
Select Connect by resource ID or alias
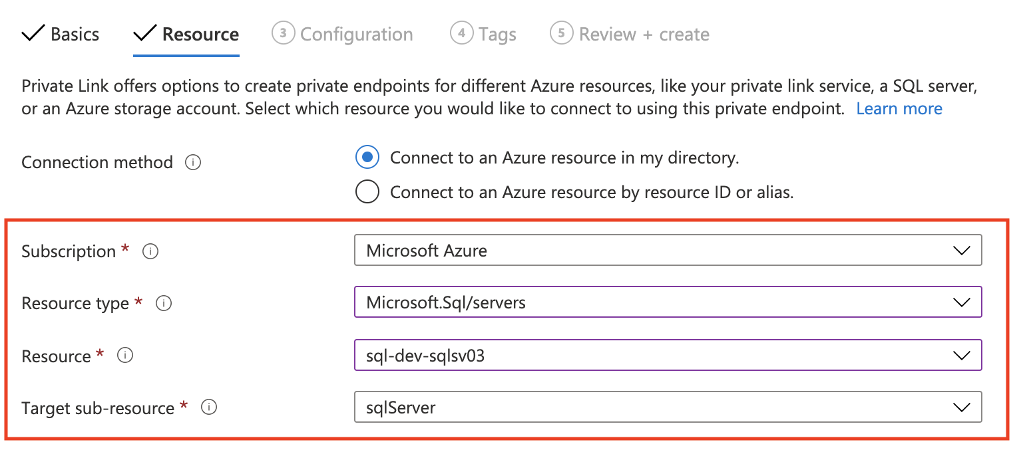click(x=367, y=192)
